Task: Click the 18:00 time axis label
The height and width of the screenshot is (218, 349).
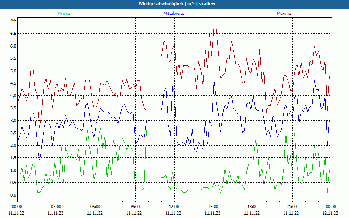Action: [253, 207]
